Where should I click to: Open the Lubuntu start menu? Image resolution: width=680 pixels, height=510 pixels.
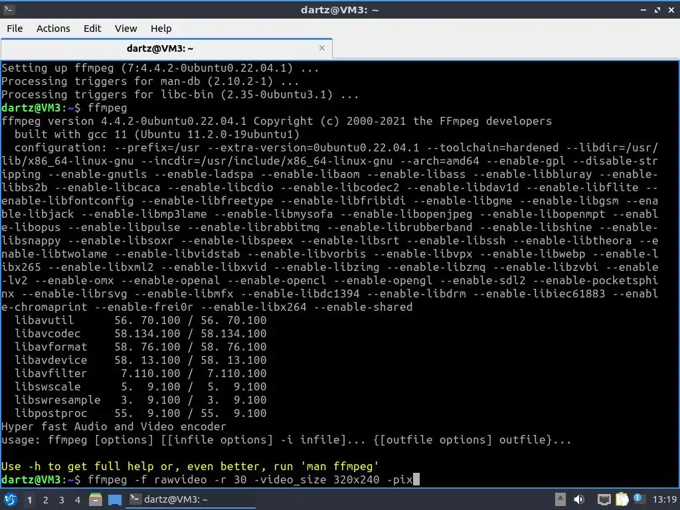(11, 499)
